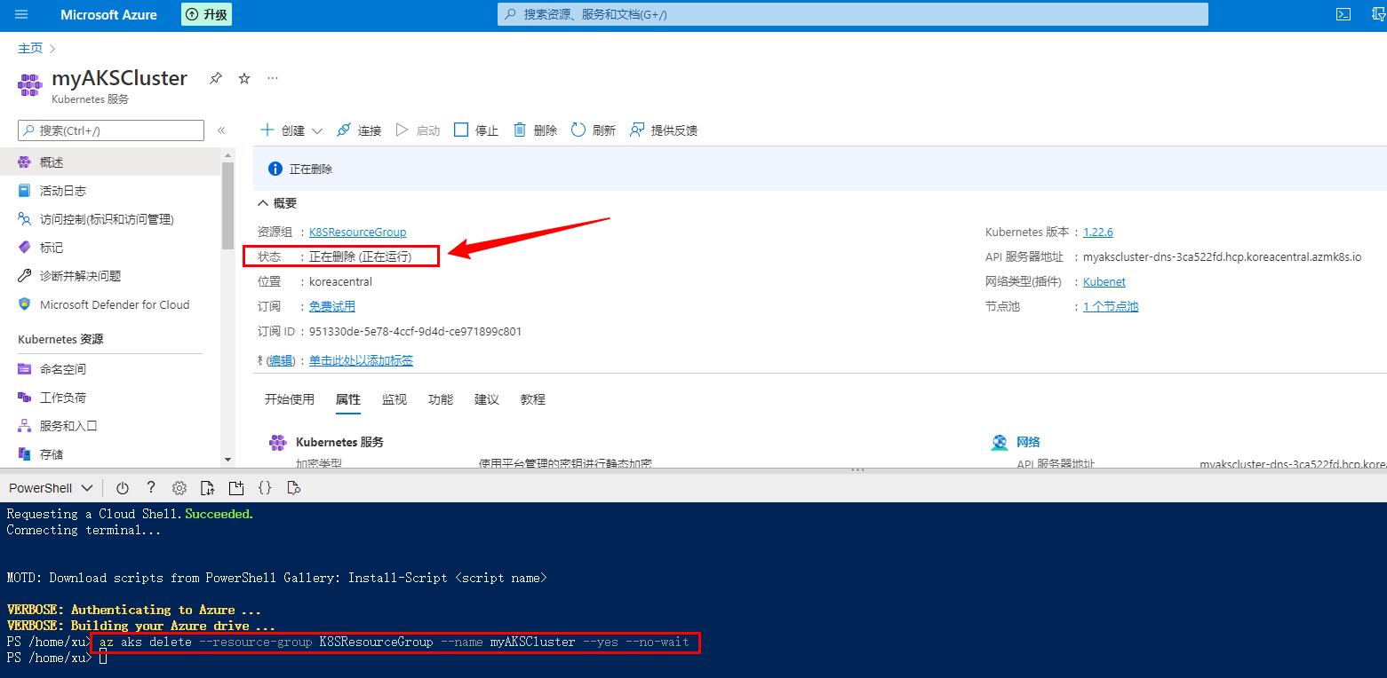Click the 连接 connect button
1387x678 pixels.
(x=359, y=130)
